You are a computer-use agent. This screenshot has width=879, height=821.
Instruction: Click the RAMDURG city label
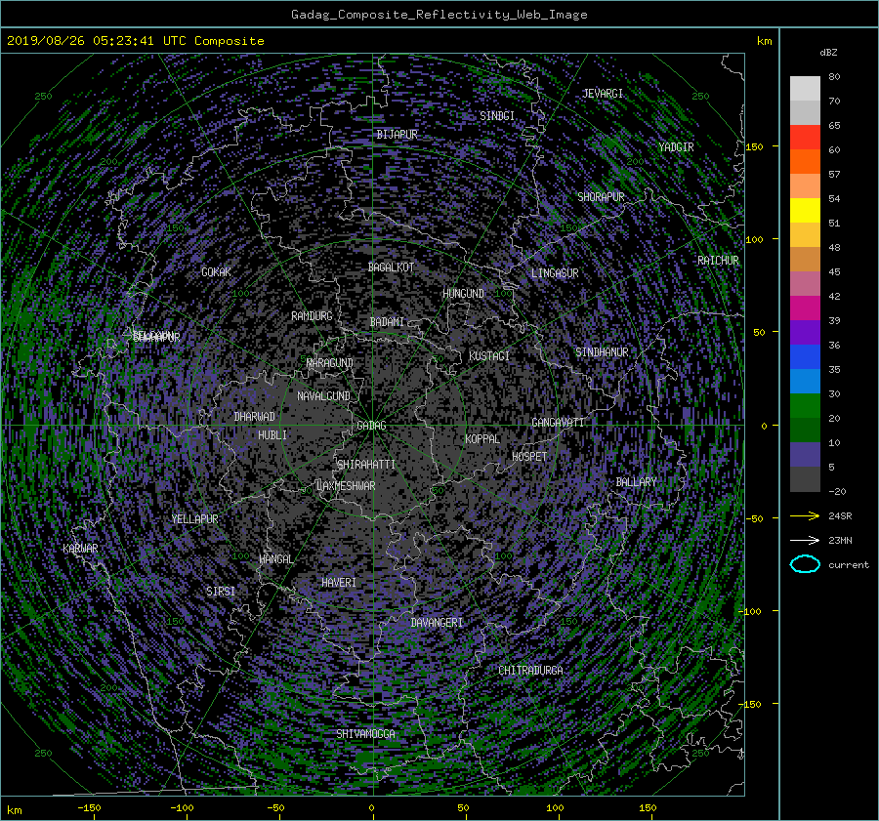tap(312, 316)
